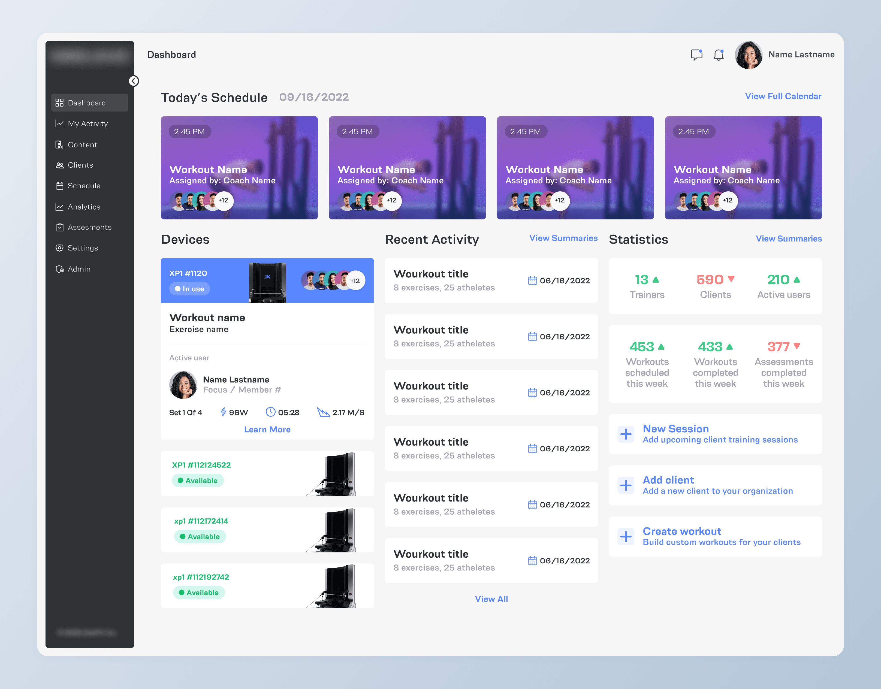Click the In use status on XP1 #1120
The width and height of the screenshot is (881, 689).
[190, 289]
